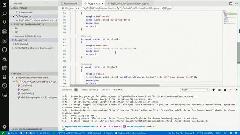Close the terminal panel
This screenshot has width=240, height=135.
(237, 90)
